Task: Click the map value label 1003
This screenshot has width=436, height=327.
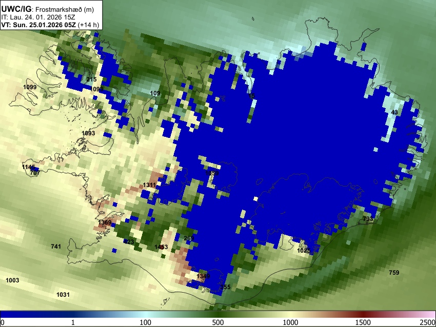Action: [x=12, y=280]
